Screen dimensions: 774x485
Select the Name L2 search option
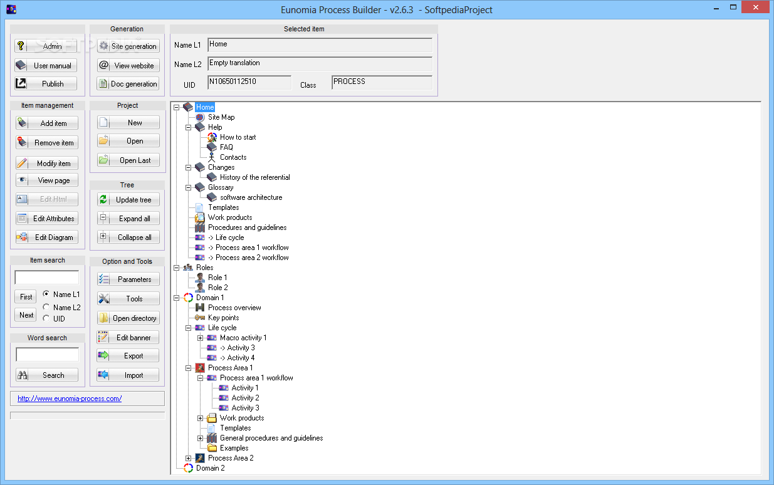tap(46, 307)
